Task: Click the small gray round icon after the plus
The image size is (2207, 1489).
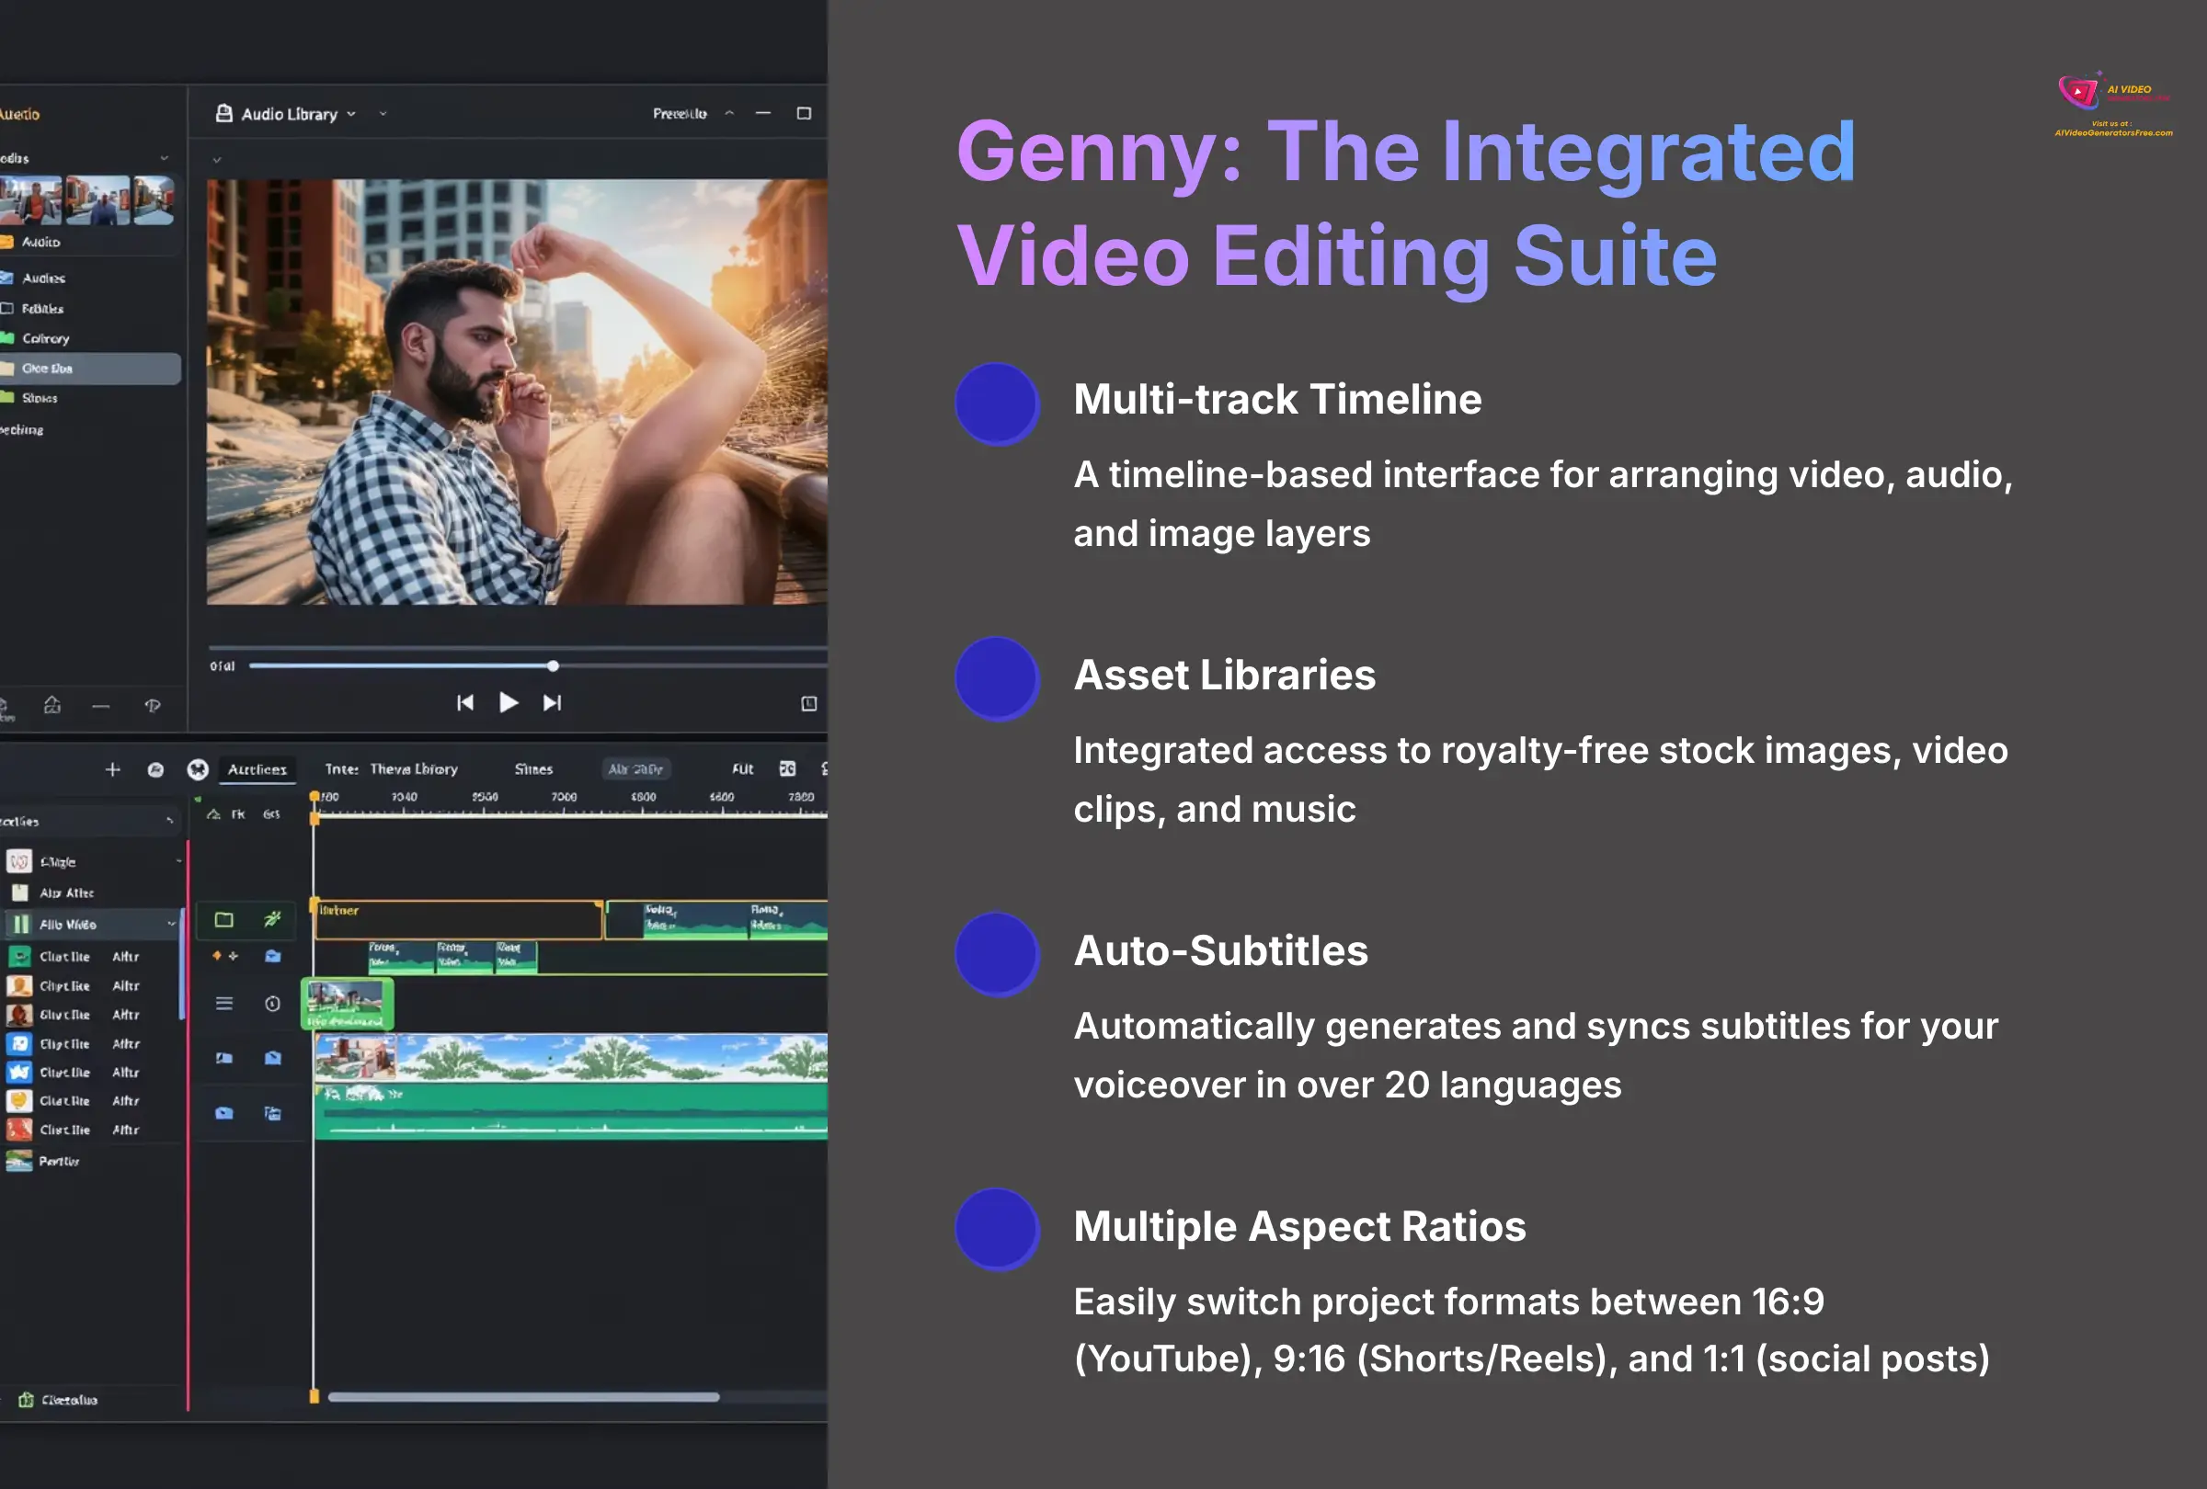Action: (x=155, y=769)
